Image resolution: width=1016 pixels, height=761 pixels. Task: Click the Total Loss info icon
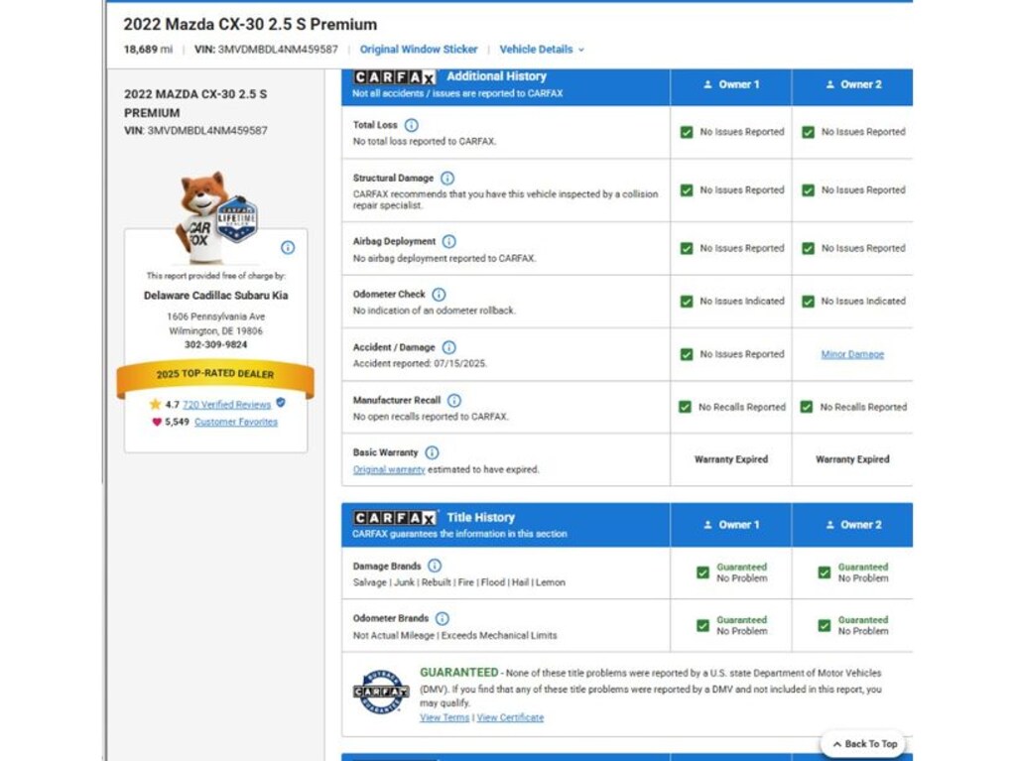point(411,125)
